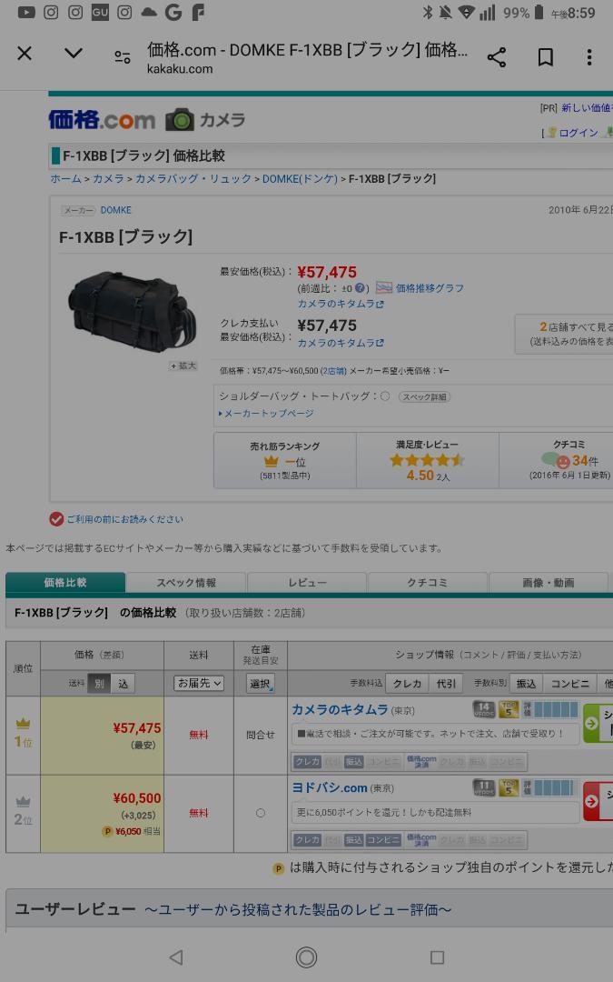Click the red go-to-shop arrow for ヨドバシ
613x982 pixels.
click(x=591, y=801)
